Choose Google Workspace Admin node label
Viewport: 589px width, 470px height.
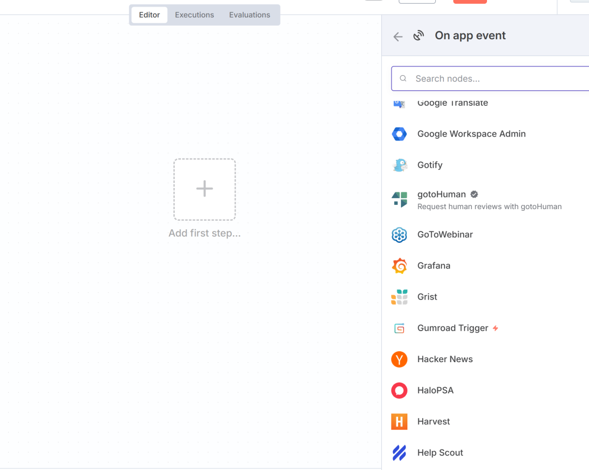[471, 134]
